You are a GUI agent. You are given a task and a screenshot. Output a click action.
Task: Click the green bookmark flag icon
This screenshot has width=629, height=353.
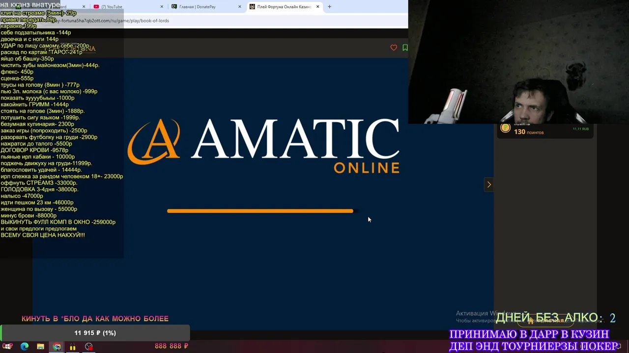[x=405, y=48]
